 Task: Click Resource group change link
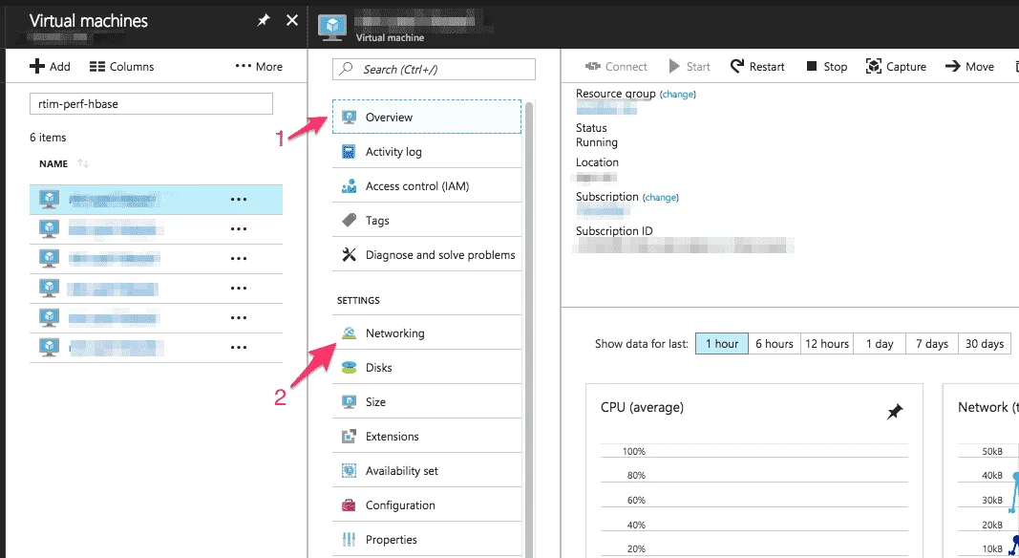678,95
